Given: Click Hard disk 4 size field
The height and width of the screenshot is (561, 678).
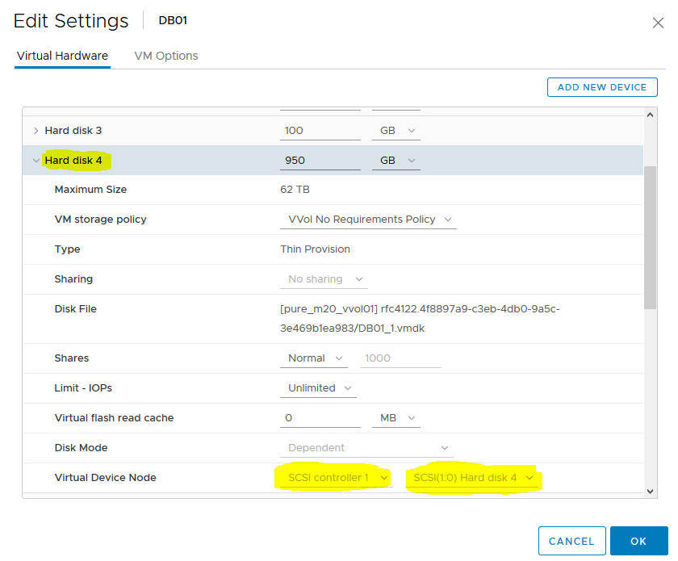Looking at the screenshot, I should 320,161.
